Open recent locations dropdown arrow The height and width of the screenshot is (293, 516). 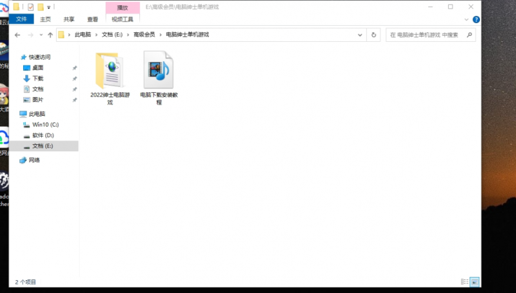coord(41,35)
